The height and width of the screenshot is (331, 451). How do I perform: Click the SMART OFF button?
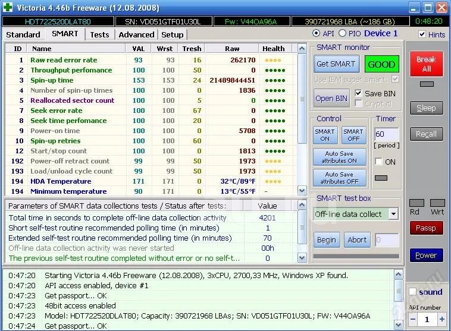tap(353, 135)
